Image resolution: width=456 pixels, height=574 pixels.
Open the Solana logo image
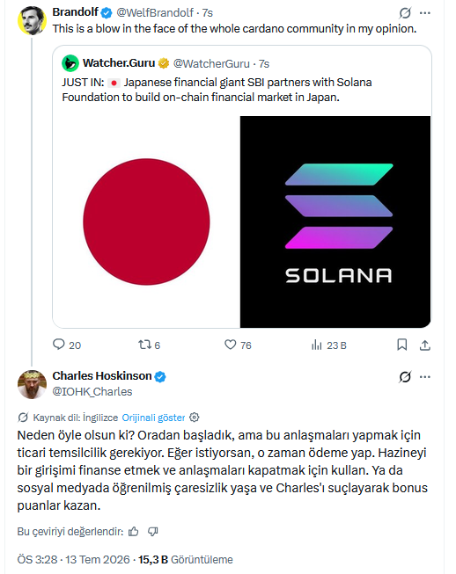pyautogui.click(x=335, y=222)
